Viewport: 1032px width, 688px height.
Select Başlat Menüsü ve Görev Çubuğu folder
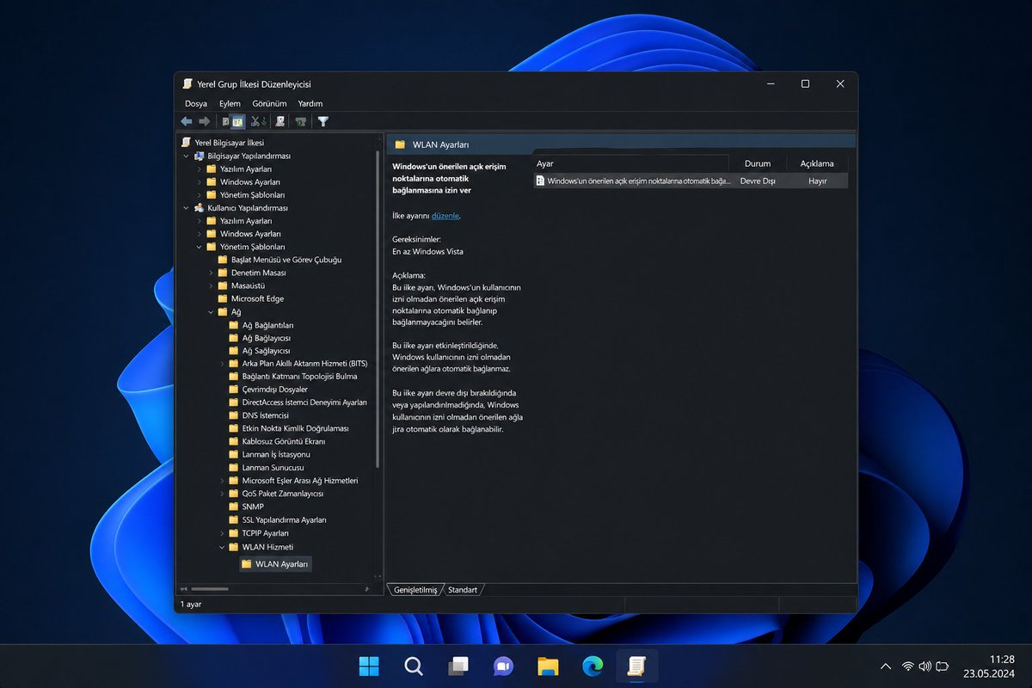(x=286, y=260)
